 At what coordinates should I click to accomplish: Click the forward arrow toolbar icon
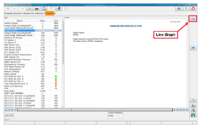23,9
